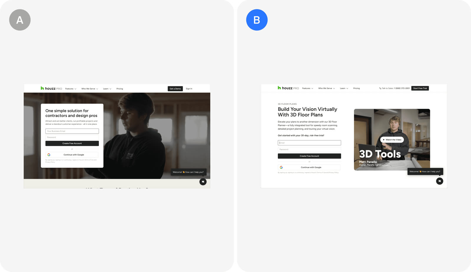
Task: Expand Who We Serve dropdown in page B
Action: click(x=326, y=88)
